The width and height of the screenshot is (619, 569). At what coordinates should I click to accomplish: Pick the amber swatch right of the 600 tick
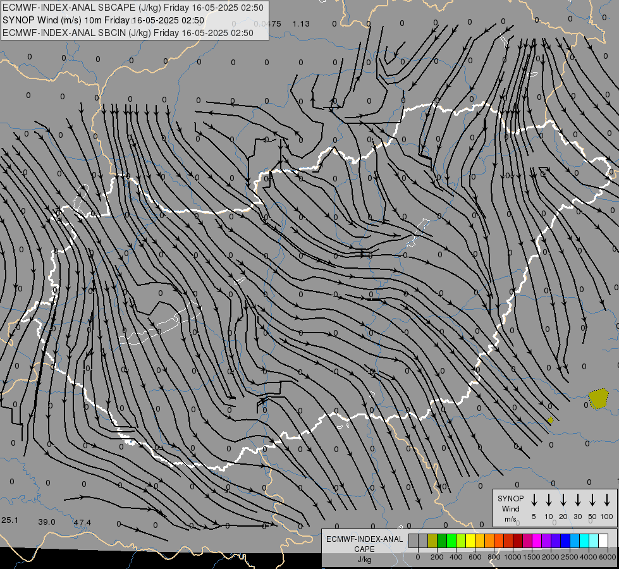pos(480,541)
